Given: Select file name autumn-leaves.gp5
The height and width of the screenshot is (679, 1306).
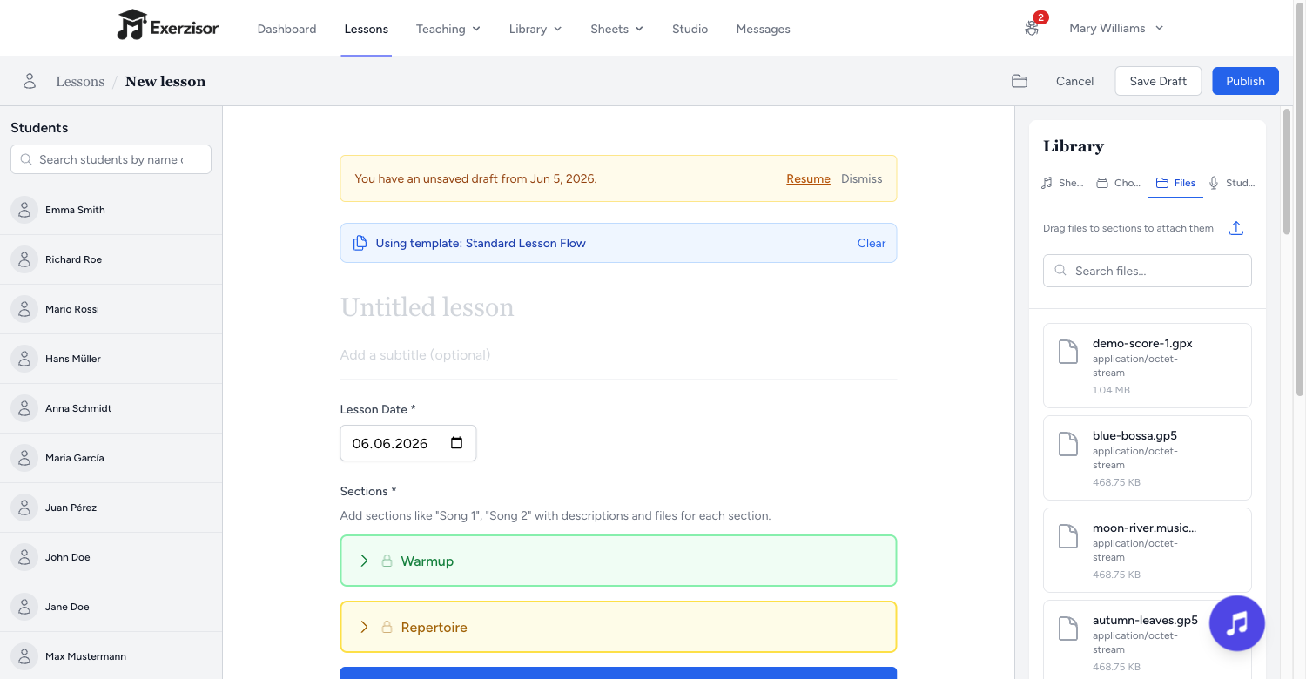Looking at the screenshot, I should point(1145,620).
